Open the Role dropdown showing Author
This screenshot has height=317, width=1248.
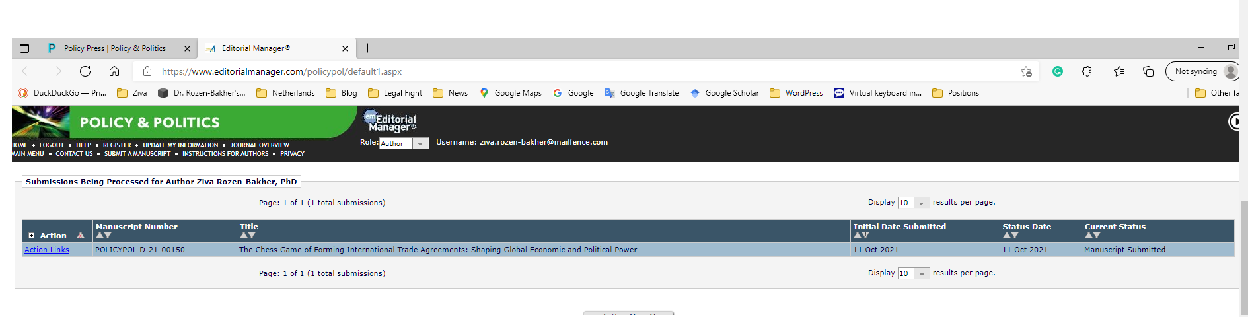[404, 143]
